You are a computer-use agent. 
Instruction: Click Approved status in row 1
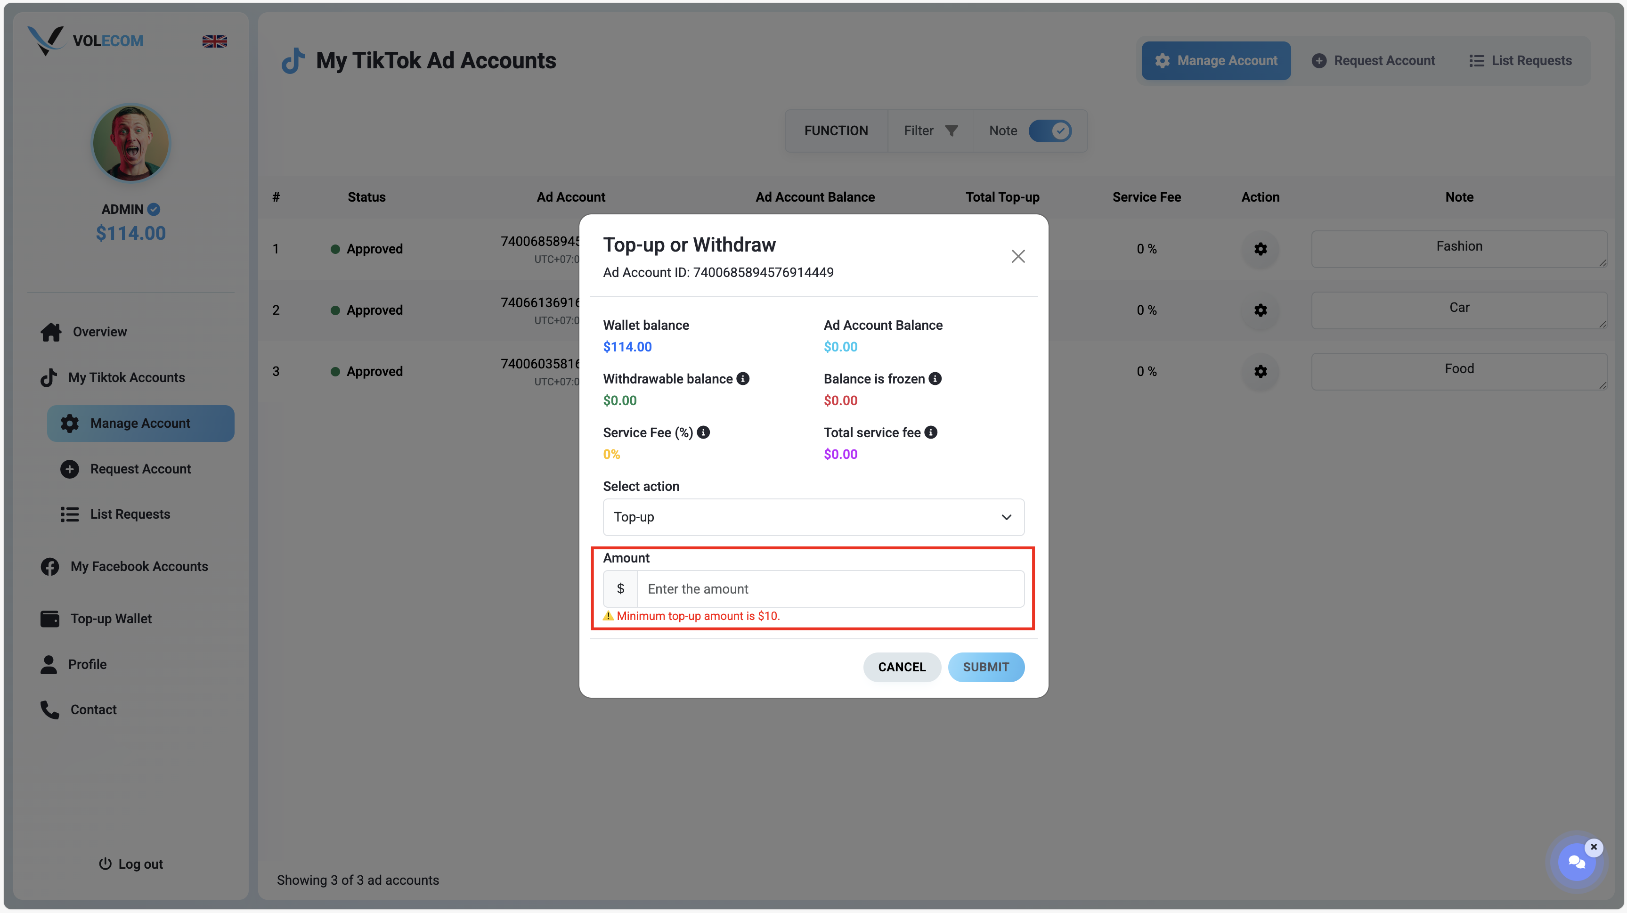366,249
